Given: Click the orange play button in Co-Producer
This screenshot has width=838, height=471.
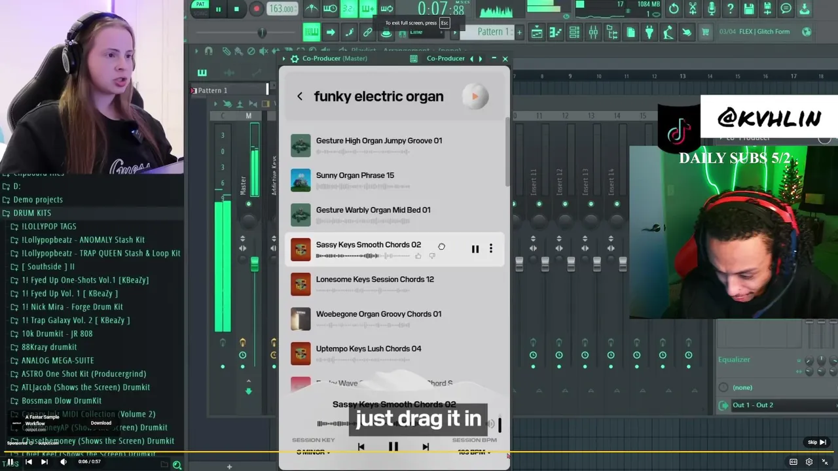Looking at the screenshot, I should point(475,96).
